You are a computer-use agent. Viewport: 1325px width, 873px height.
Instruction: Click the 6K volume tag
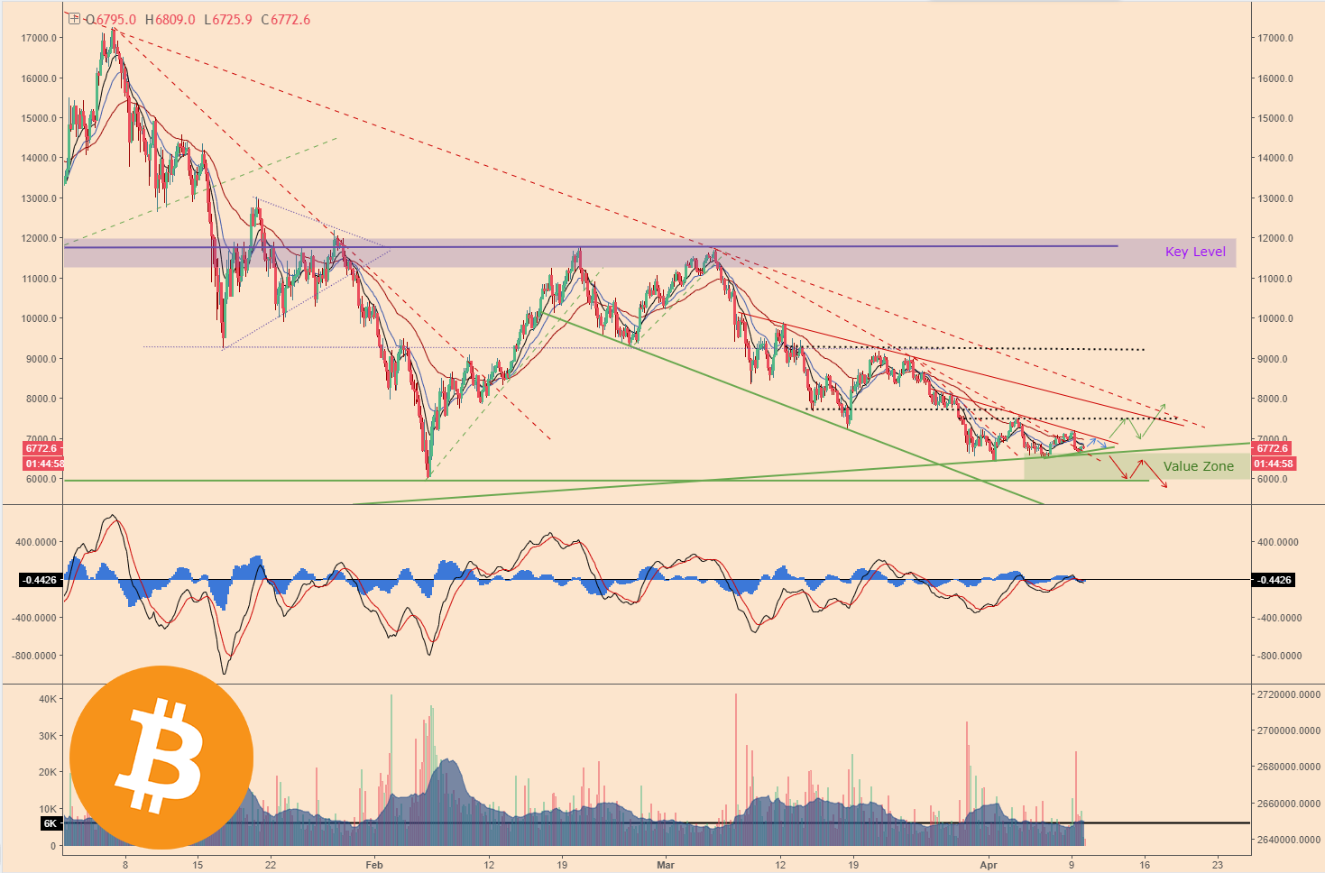pos(50,823)
